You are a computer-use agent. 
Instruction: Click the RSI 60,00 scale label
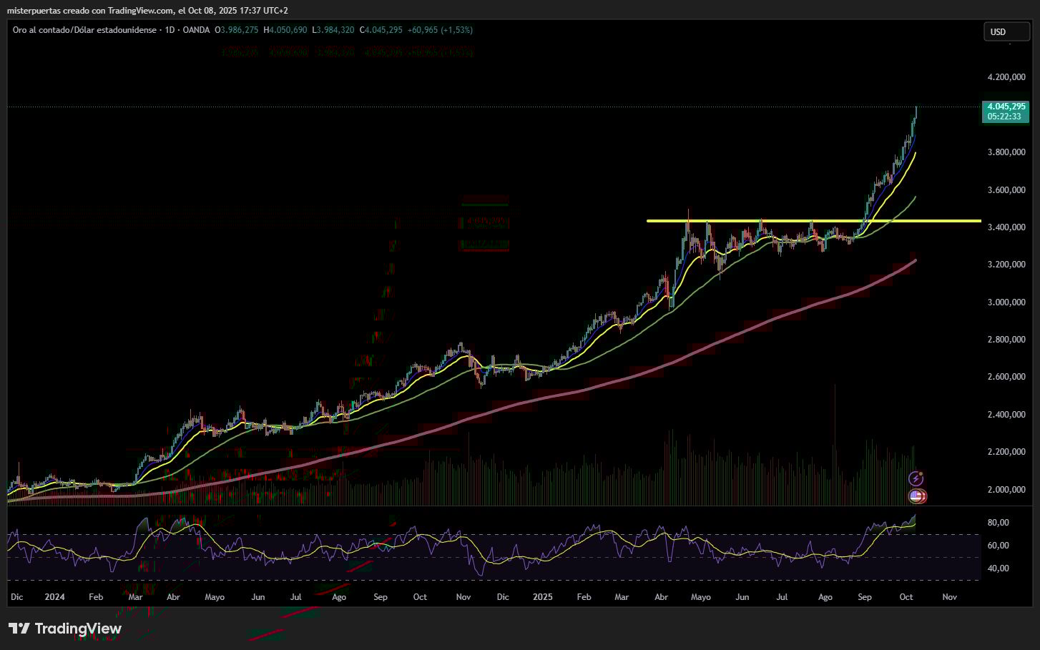click(998, 546)
